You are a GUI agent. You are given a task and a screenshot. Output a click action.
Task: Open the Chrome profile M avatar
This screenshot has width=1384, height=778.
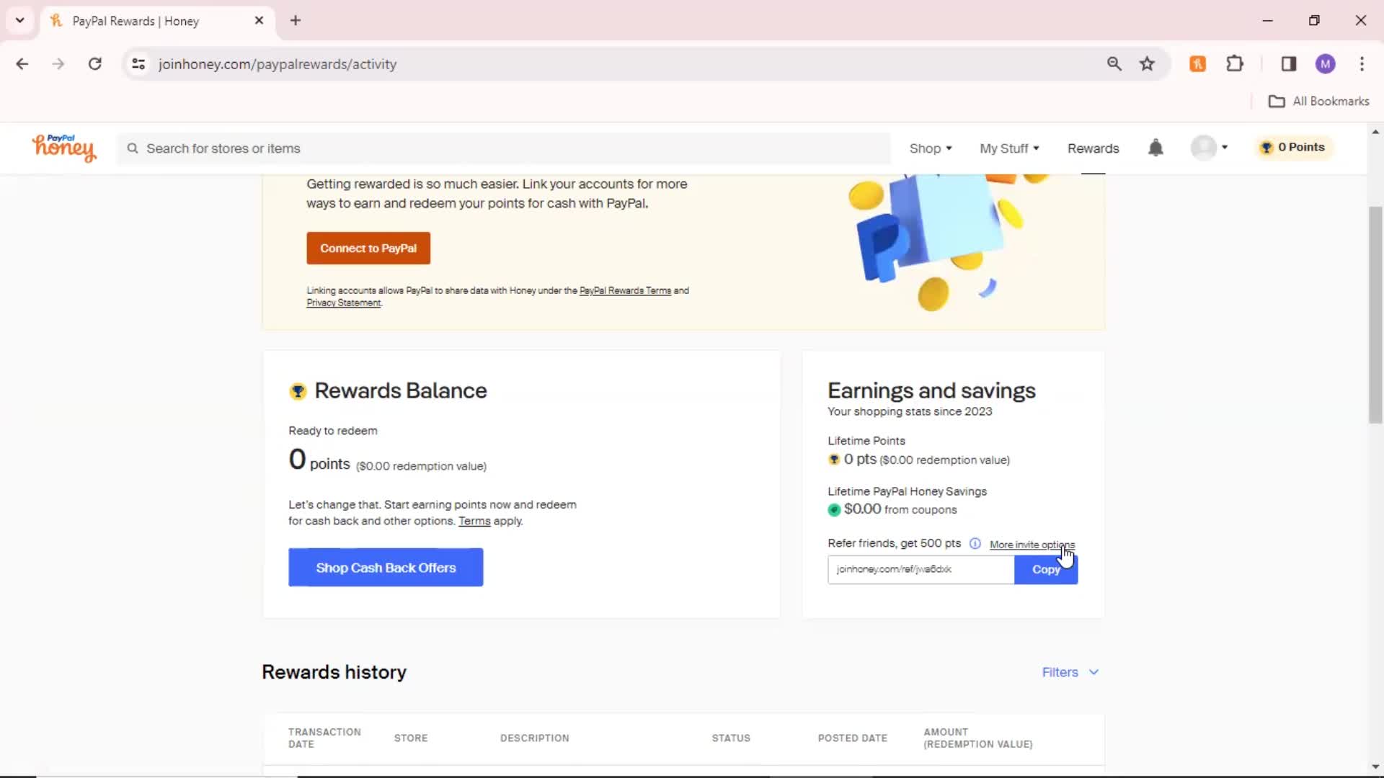1325,64
